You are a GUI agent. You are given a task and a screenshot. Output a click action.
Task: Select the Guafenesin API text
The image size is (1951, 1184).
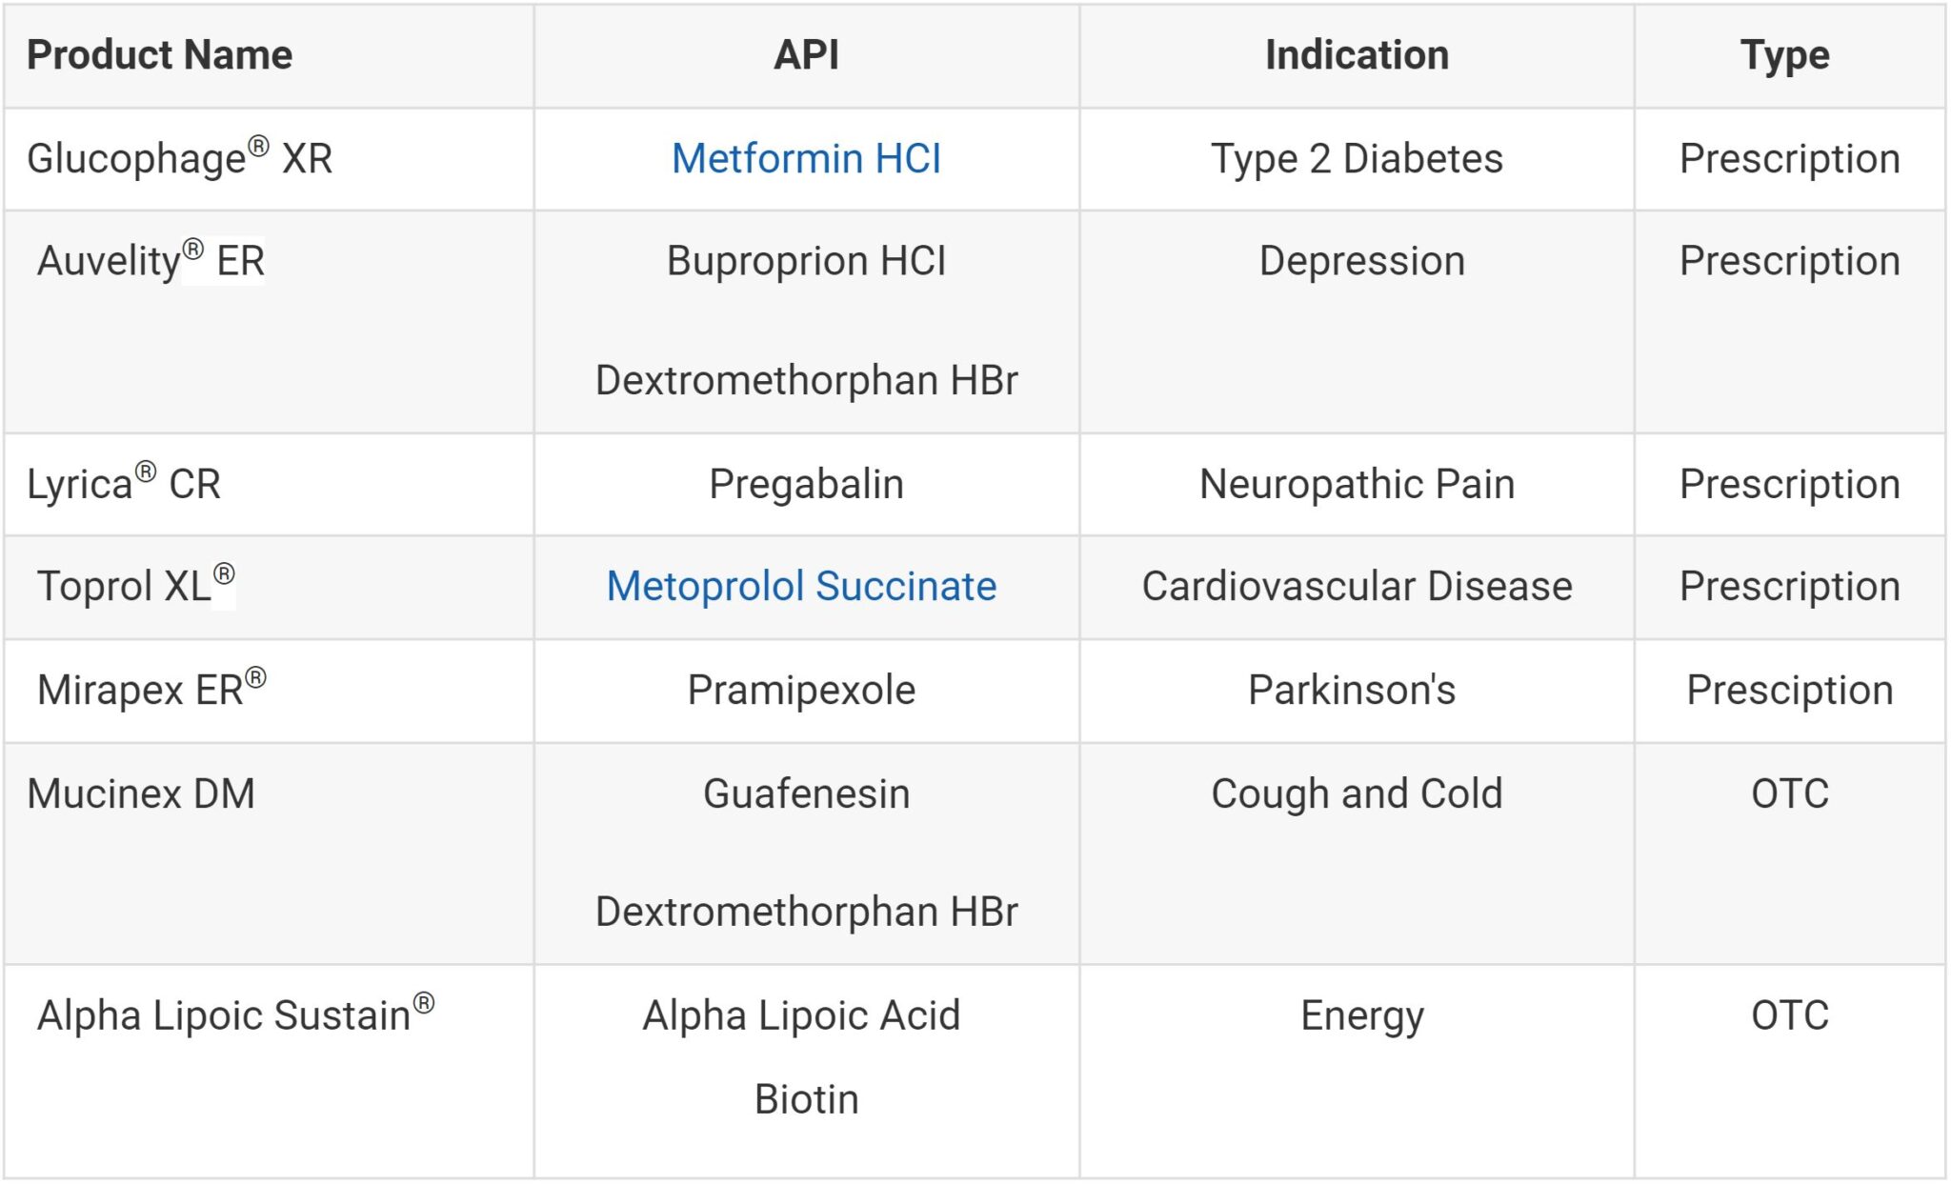806,793
